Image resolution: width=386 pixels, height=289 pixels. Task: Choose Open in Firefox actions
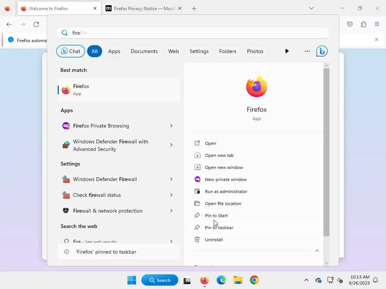[x=256, y=143]
